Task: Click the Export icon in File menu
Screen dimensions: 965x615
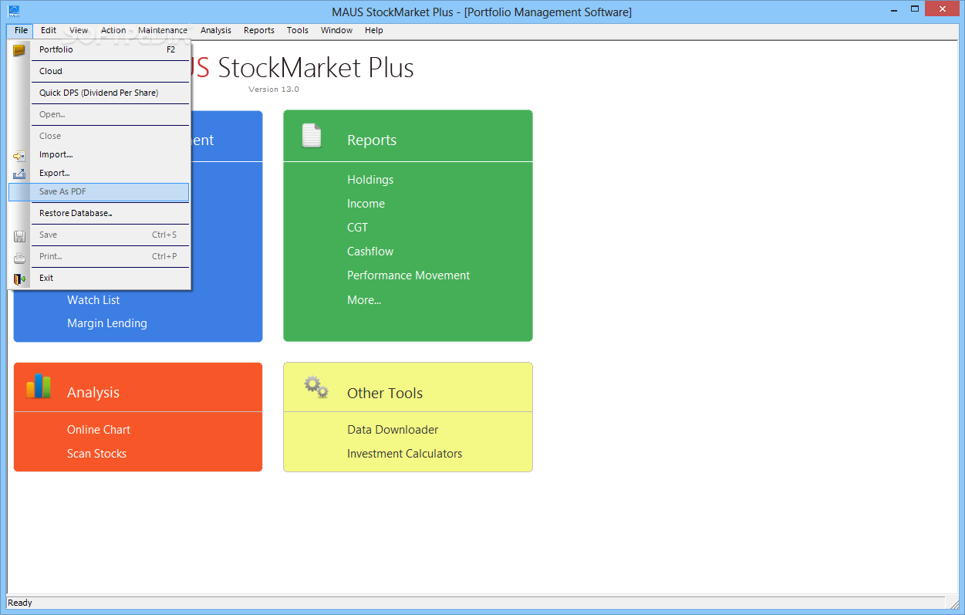Action: point(19,174)
